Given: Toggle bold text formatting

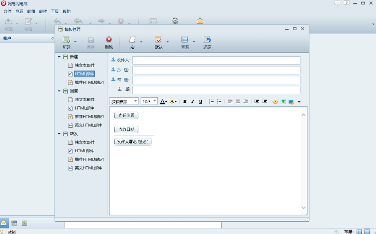Looking at the screenshot, I should point(185,102).
